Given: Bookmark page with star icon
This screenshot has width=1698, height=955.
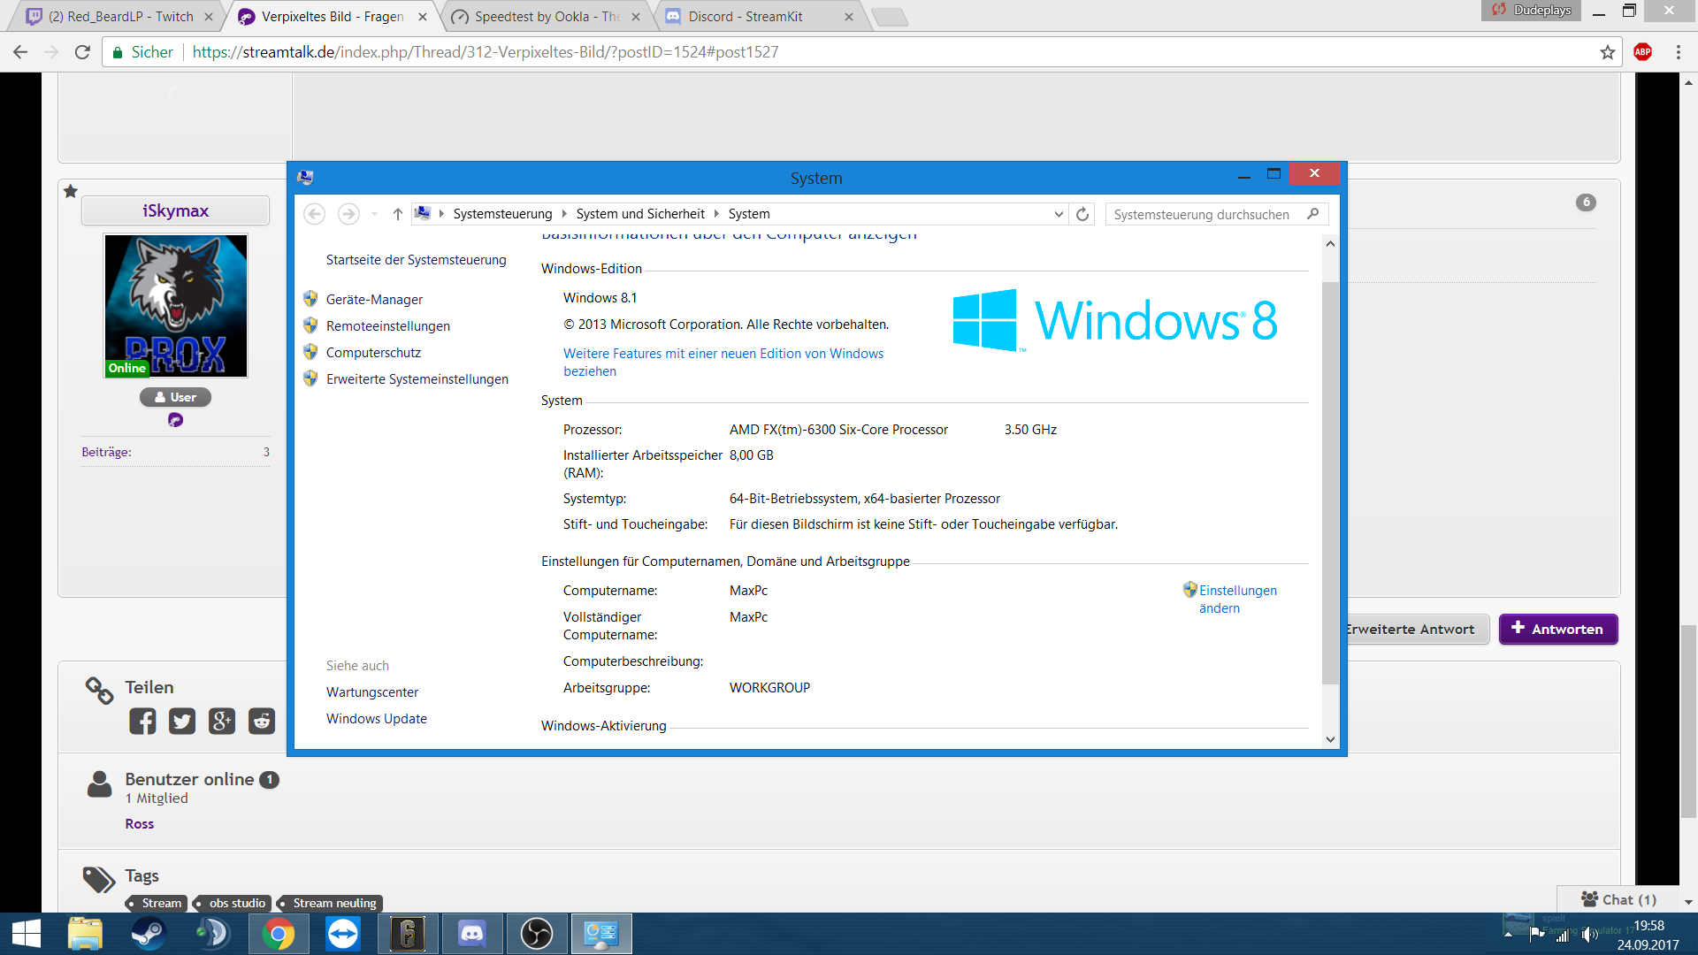Looking at the screenshot, I should (1607, 52).
